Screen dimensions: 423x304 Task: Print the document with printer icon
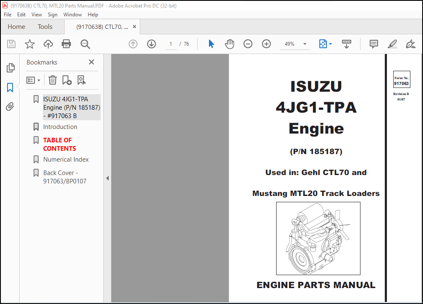(66, 44)
